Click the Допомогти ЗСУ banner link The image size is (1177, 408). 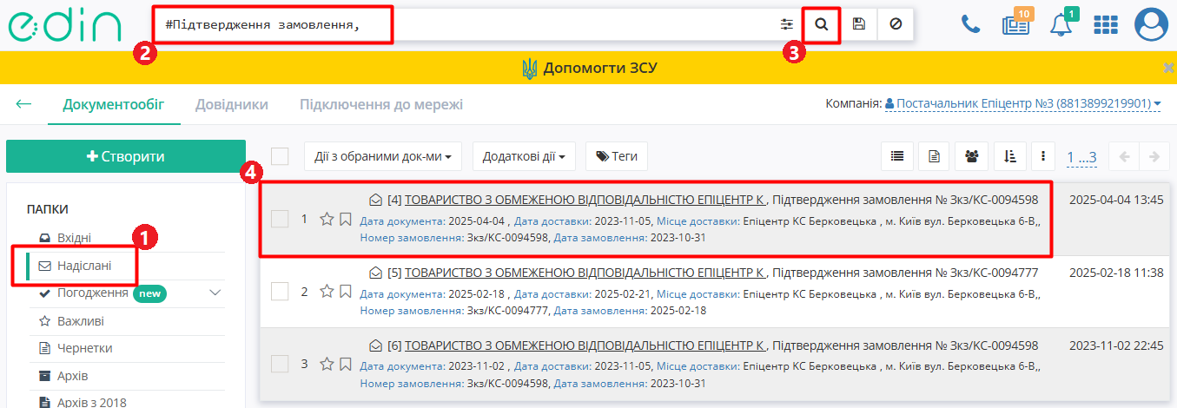pos(589,68)
